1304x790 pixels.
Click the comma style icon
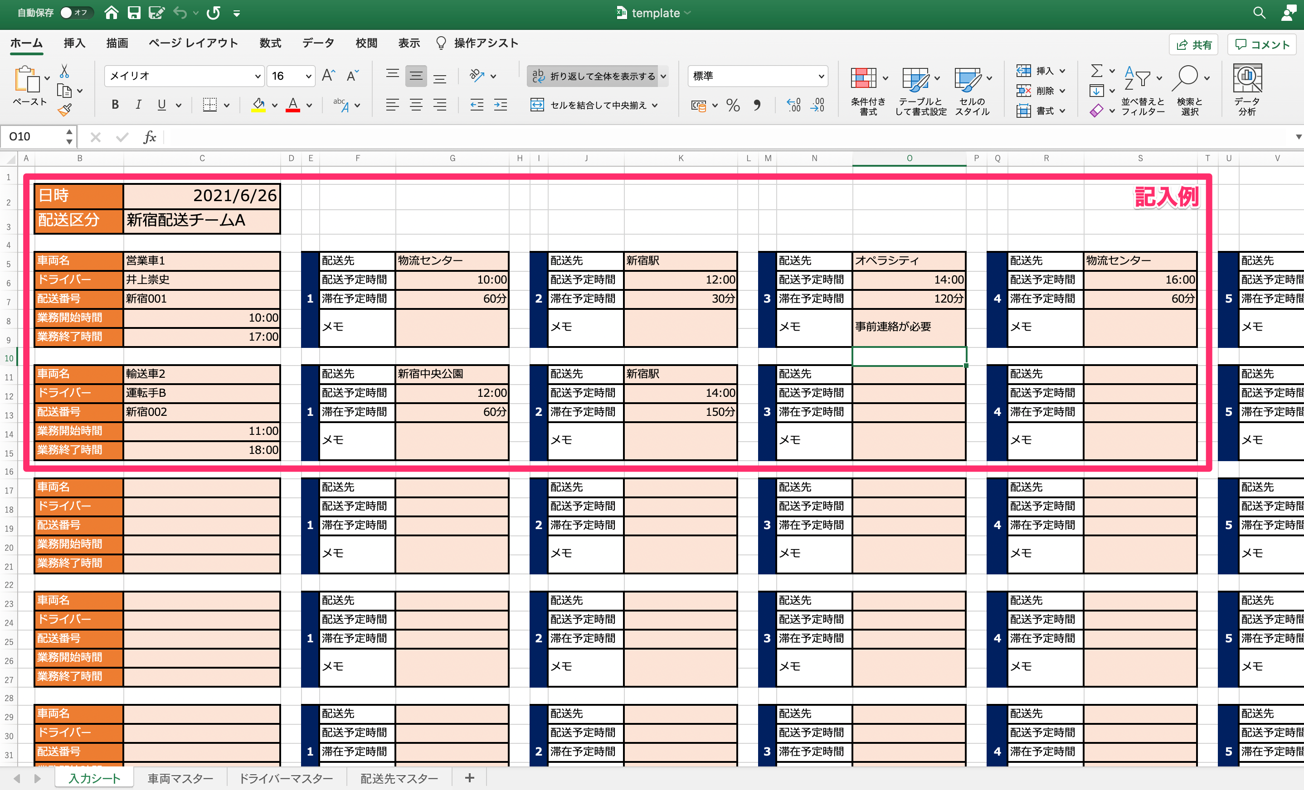[x=757, y=105]
